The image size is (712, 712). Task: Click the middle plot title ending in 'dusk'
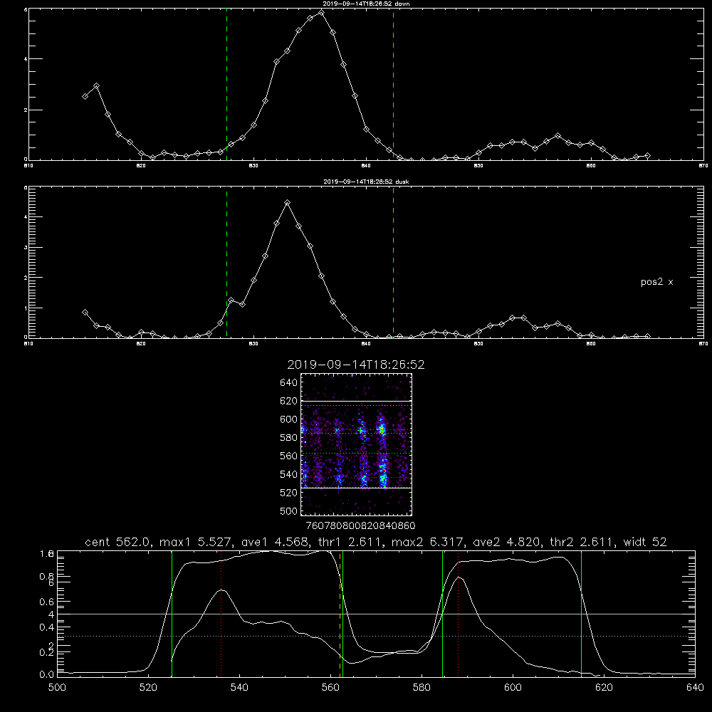coord(366,182)
